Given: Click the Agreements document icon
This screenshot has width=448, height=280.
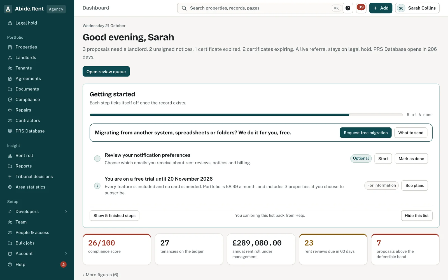Looking at the screenshot, I should tap(10, 79).
